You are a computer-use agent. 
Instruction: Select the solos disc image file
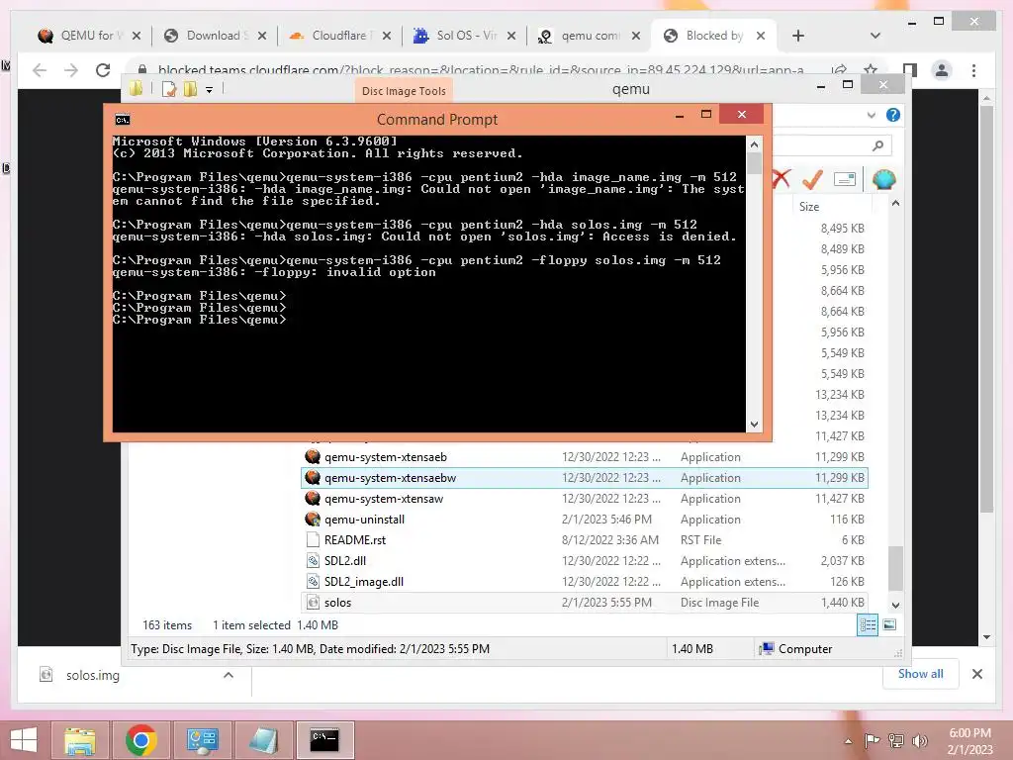tap(584, 603)
